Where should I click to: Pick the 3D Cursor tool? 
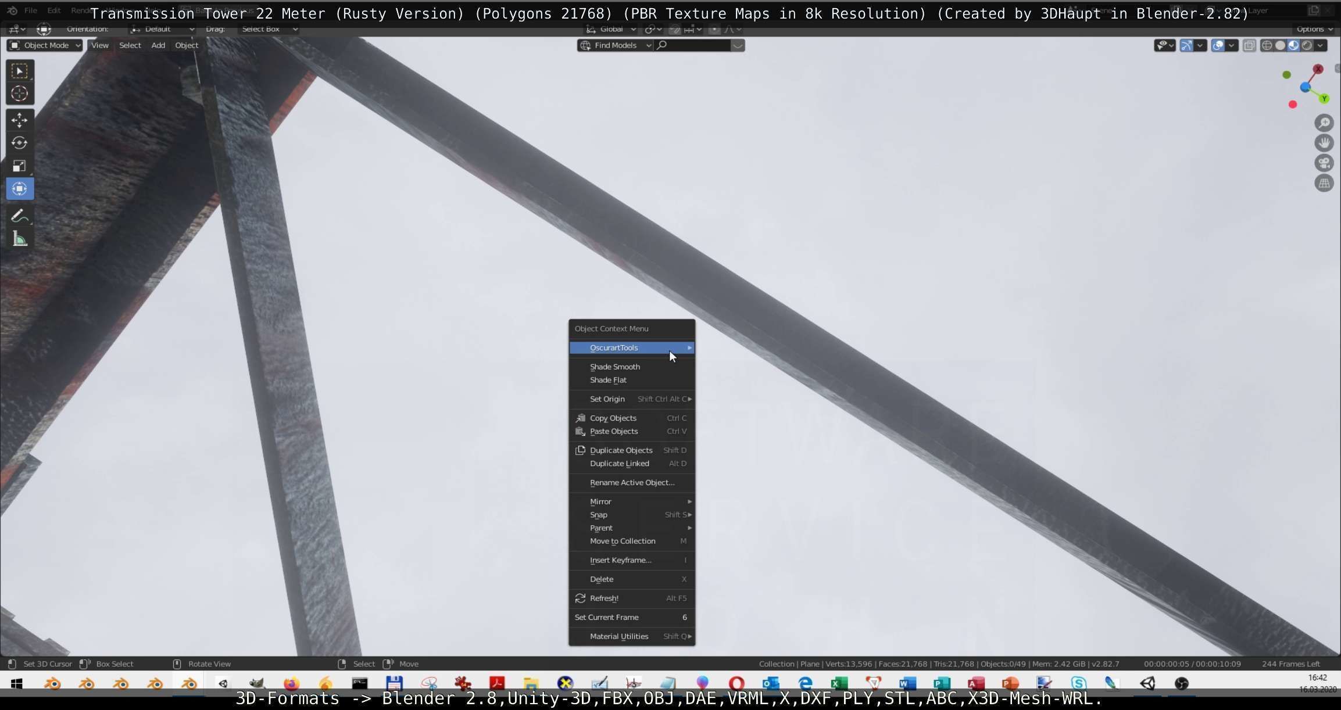coord(19,94)
